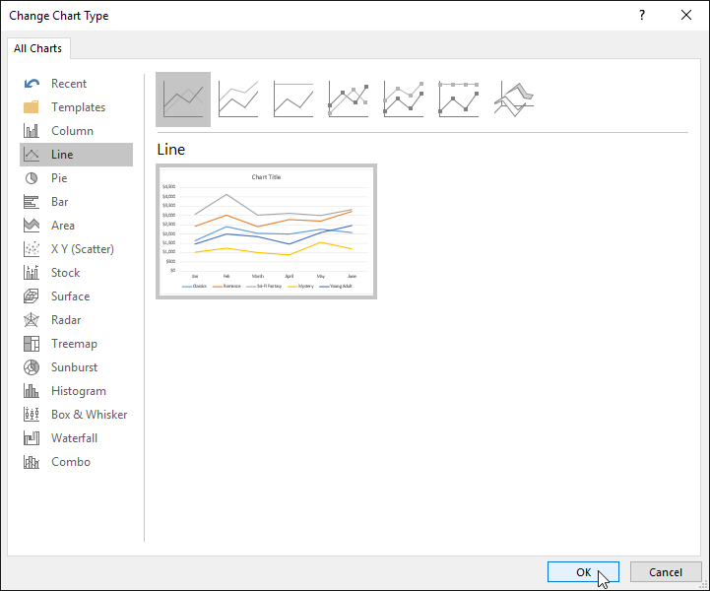Click the Column chart icon
Screen dimensions: 710x591
[32, 131]
